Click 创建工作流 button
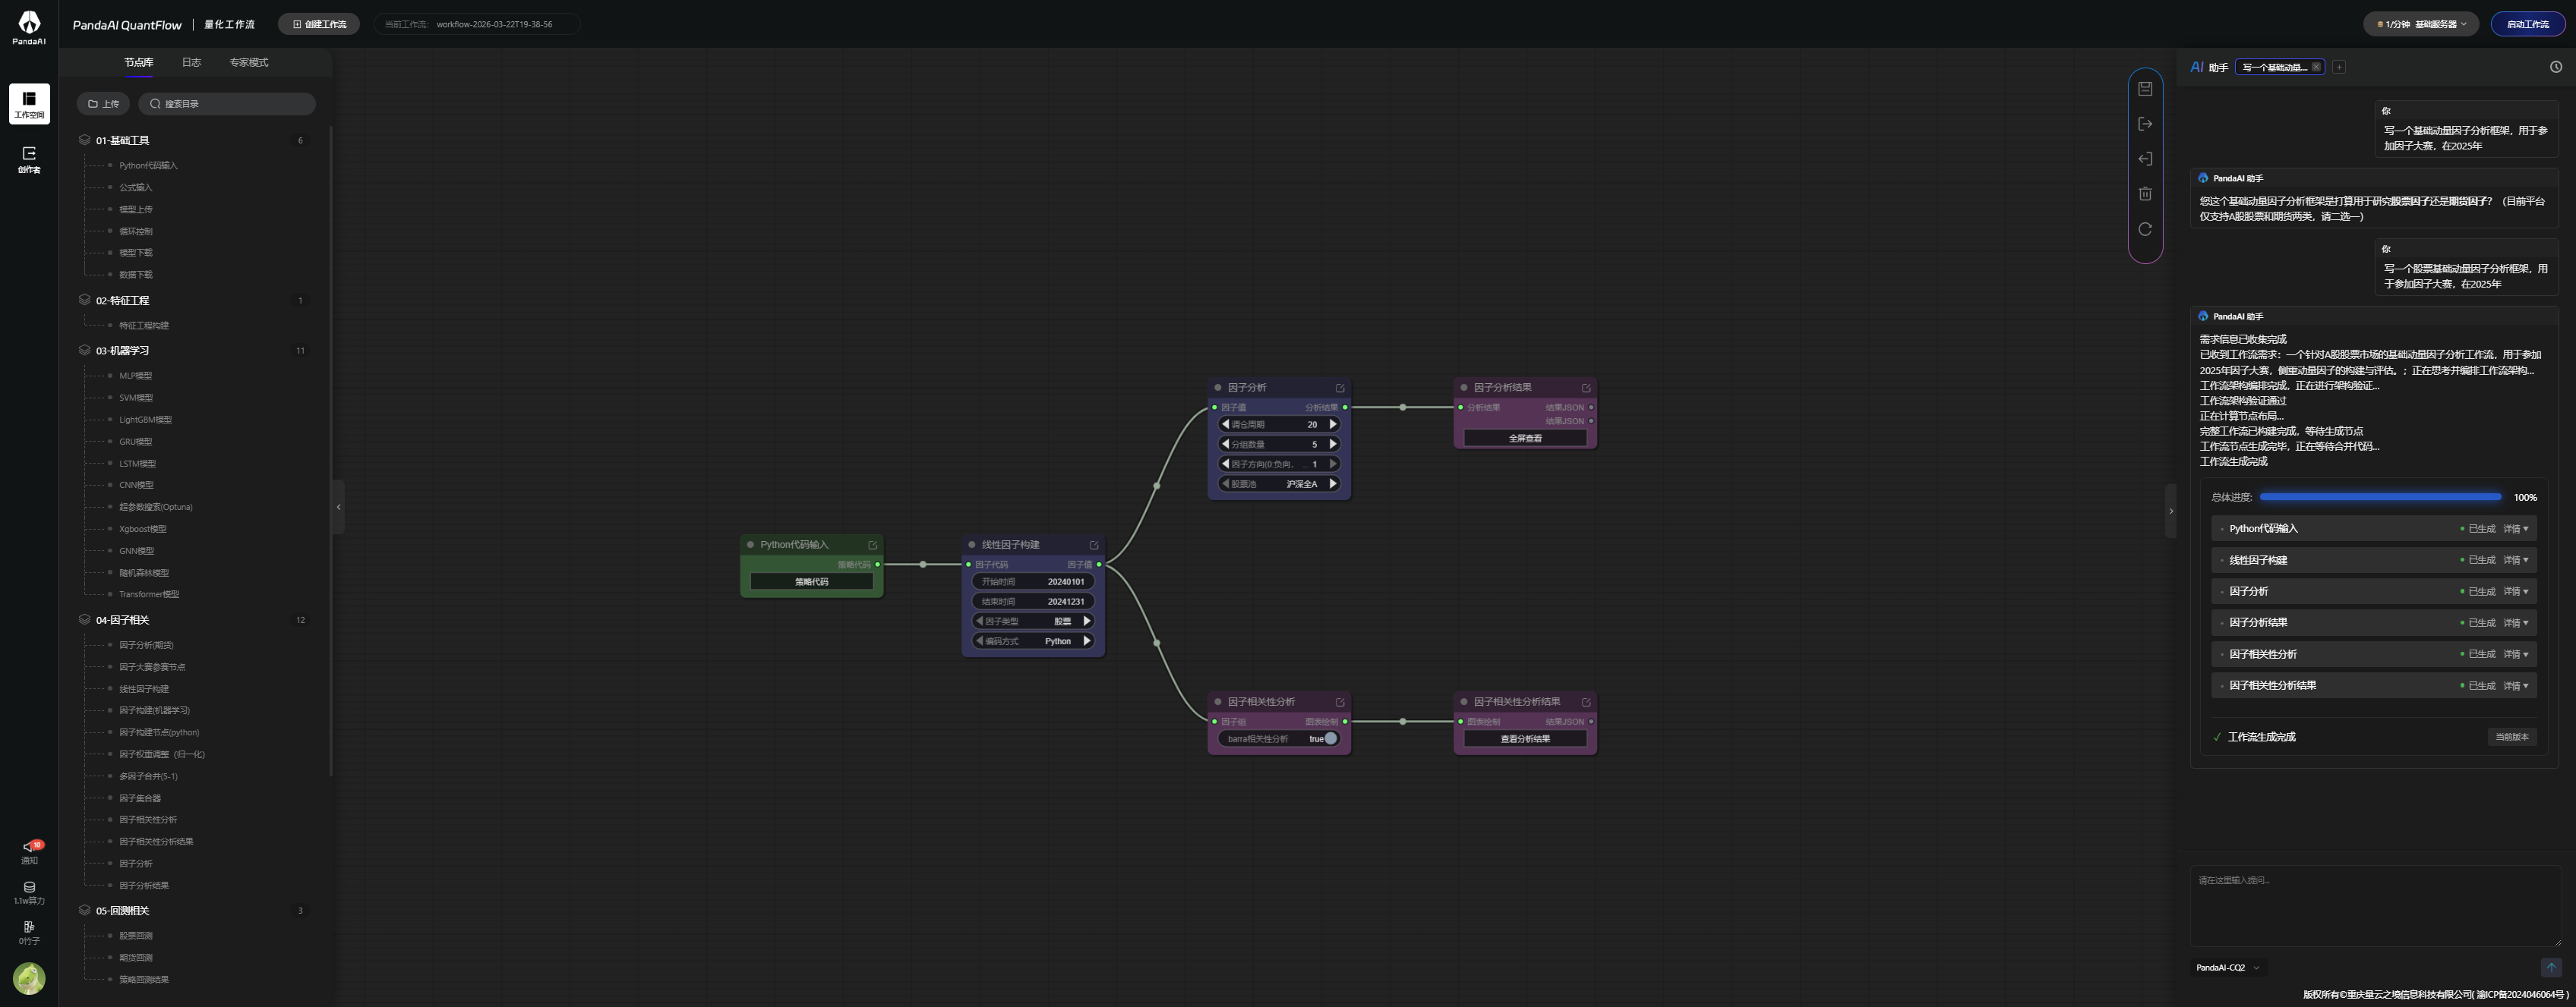The height and width of the screenshot is (1007, 2576). [x=319, y=24]
